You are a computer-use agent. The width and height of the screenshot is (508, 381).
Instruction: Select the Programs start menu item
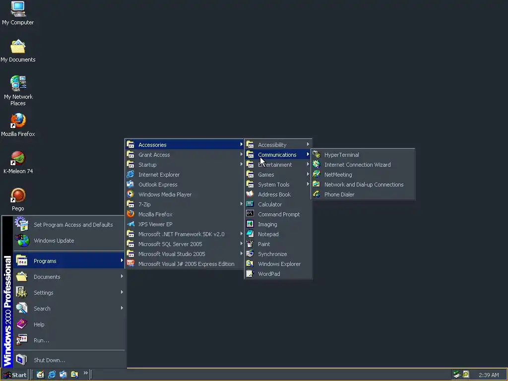click(x=69, y=261)
